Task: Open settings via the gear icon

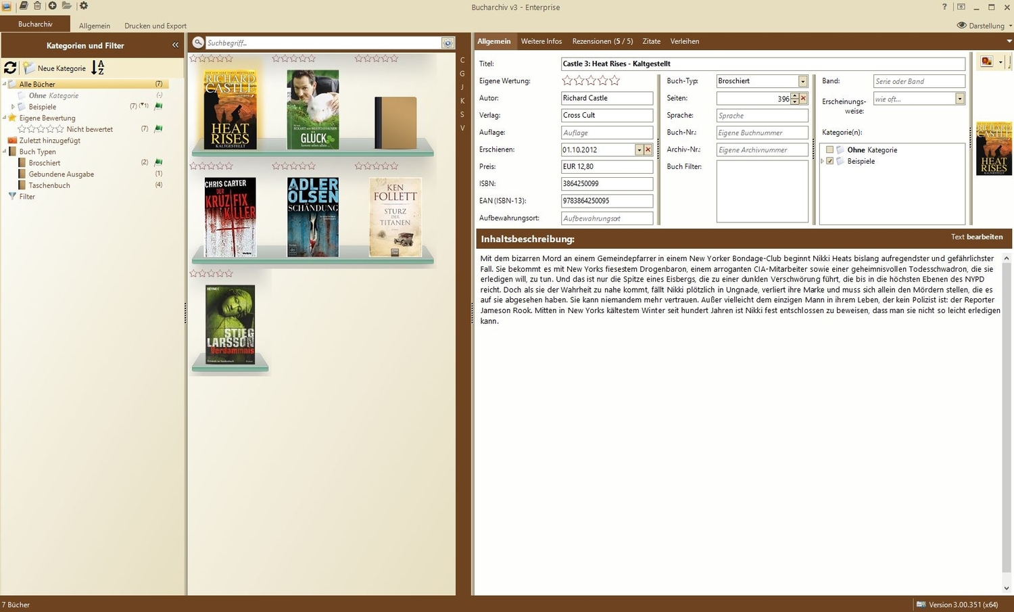Action: coord(84,6)
